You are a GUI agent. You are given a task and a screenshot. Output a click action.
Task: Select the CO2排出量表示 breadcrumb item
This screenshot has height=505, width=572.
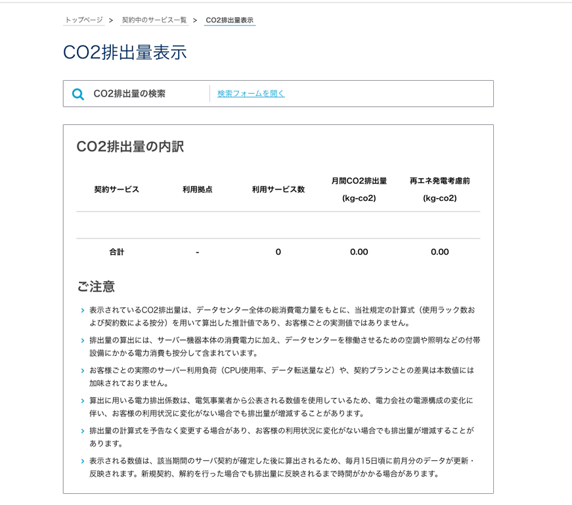point(229,20)
